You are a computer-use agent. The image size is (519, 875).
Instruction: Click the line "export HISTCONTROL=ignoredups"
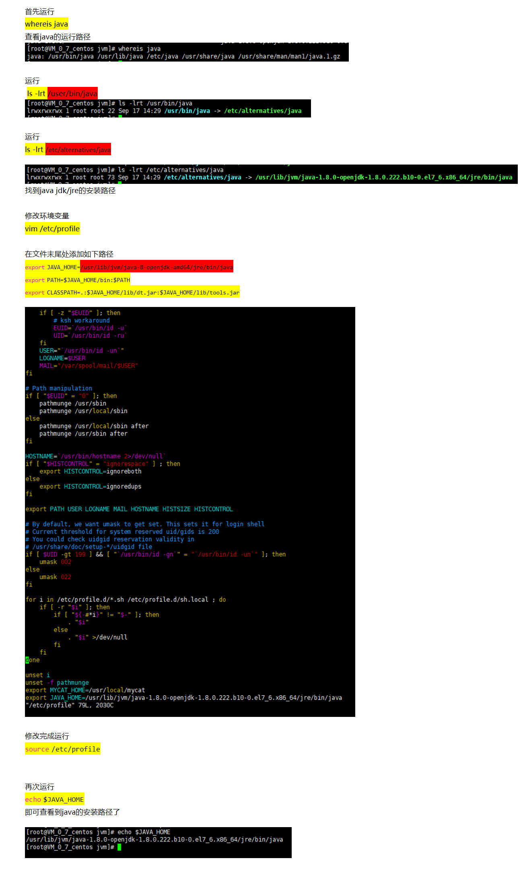tap(91, 486)
